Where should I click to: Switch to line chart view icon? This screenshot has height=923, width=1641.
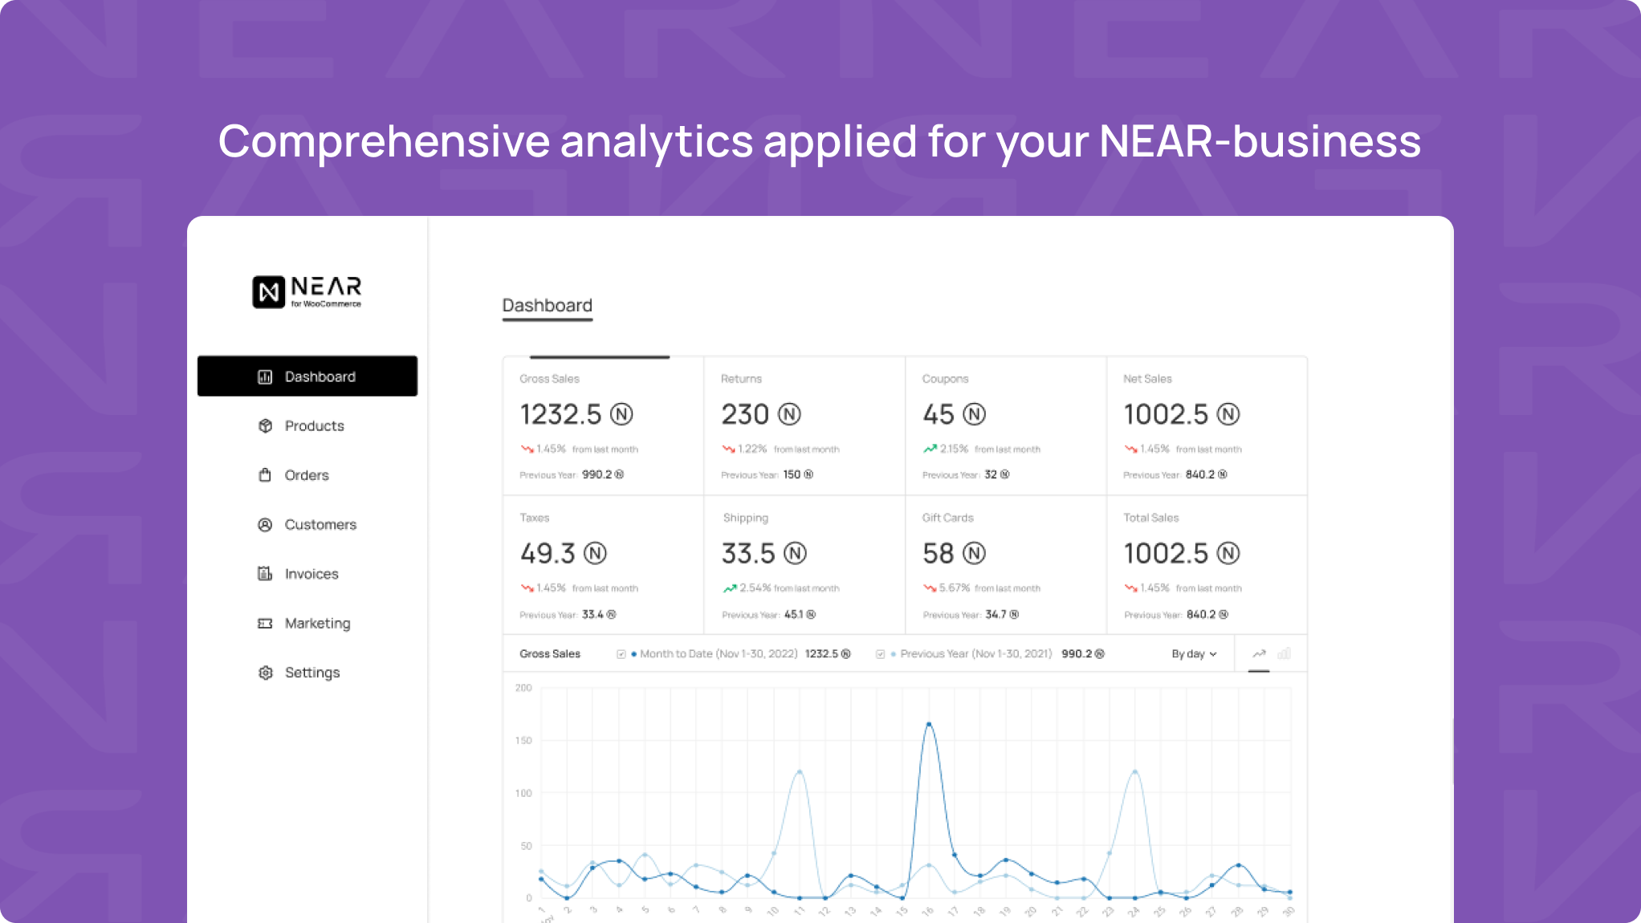click(1259, 653)
